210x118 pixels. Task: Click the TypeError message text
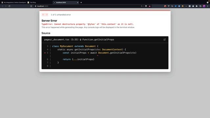pos(88,24)
